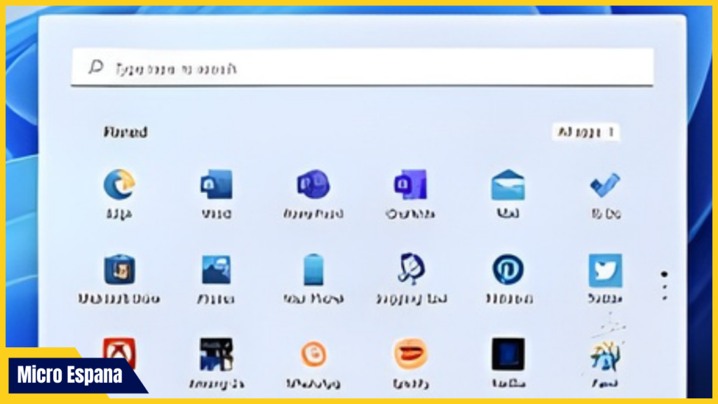
Task: Open the Mail envelope icon
Action: pos(508,185)
